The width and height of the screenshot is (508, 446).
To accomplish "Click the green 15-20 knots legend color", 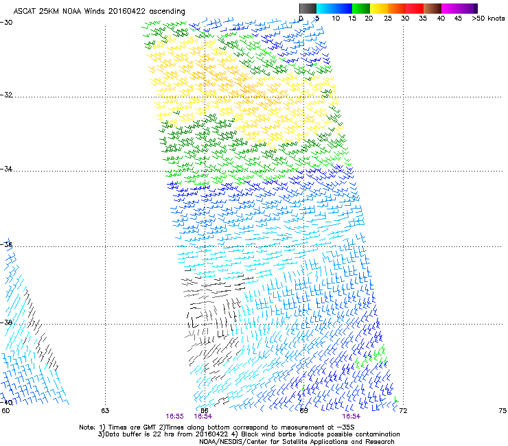I will click(x=361, y=8).
